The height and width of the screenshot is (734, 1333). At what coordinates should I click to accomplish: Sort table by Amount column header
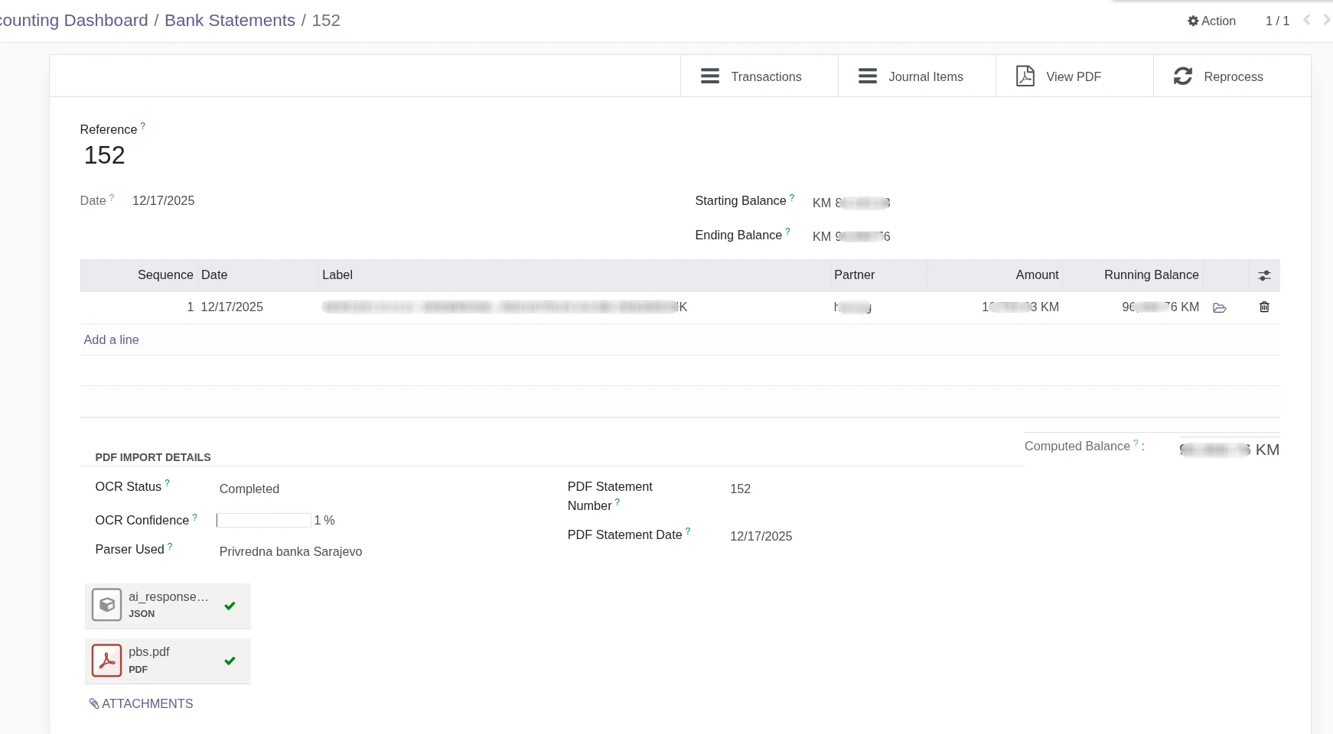1037,275
